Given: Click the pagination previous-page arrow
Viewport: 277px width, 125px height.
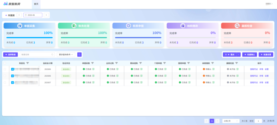Looking at the screenshot, I should [x=206, y=121].
